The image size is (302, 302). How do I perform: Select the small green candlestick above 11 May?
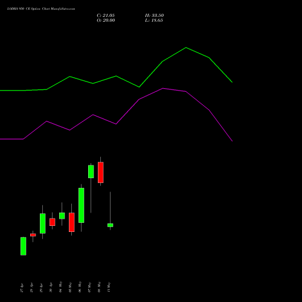coord(111,225)
